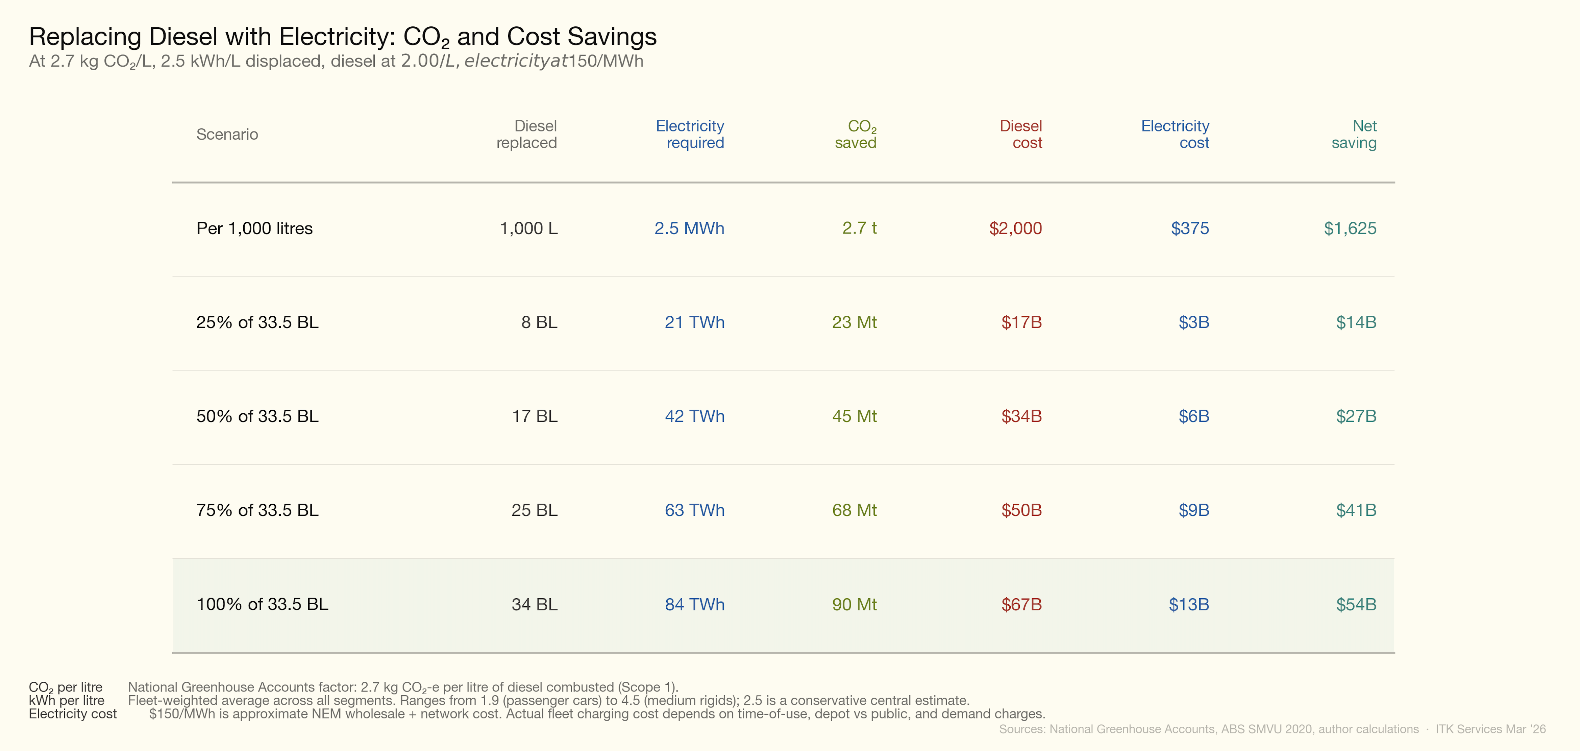Click the "kWh per litre" footnote label
This screenshot has width=1580, height=751.
click(67, 701)
